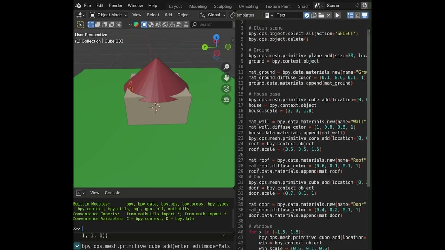Click the blue Z axis gizmo ball
The width and height of the screenshot is (445, 250).
pyautogui.click(x=216, y=37)
